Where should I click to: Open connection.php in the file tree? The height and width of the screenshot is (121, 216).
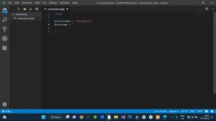coord(26,18)
